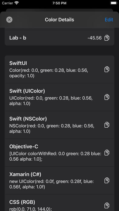Copy the CSS (RGB) value
119x211 pixels.
tap(107, 205)
